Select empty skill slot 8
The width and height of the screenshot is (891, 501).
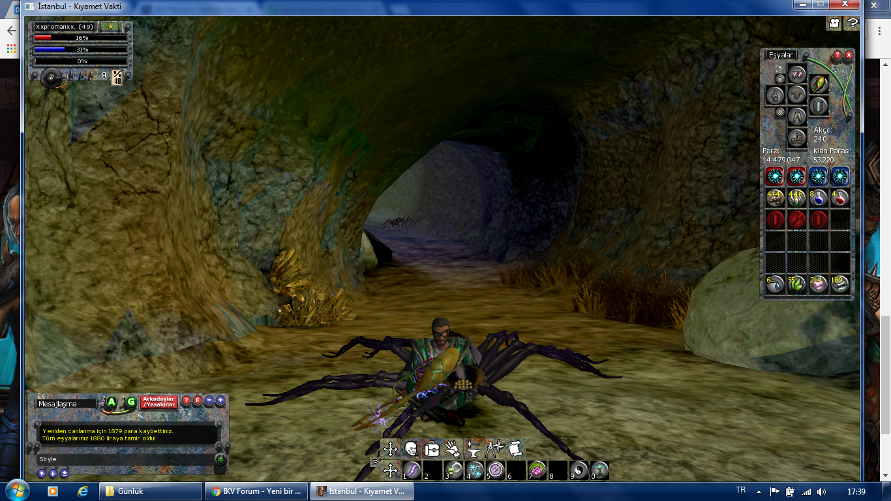coord(558,470)
